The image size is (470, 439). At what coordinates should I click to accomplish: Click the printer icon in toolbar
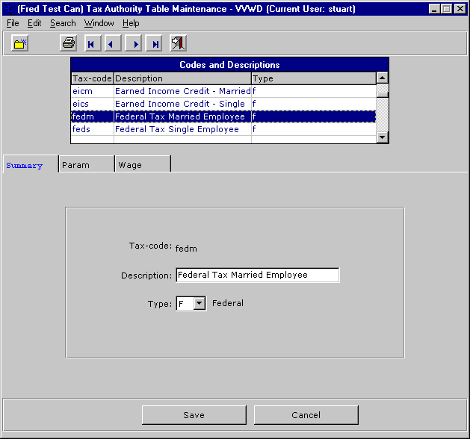click(69, 44)
